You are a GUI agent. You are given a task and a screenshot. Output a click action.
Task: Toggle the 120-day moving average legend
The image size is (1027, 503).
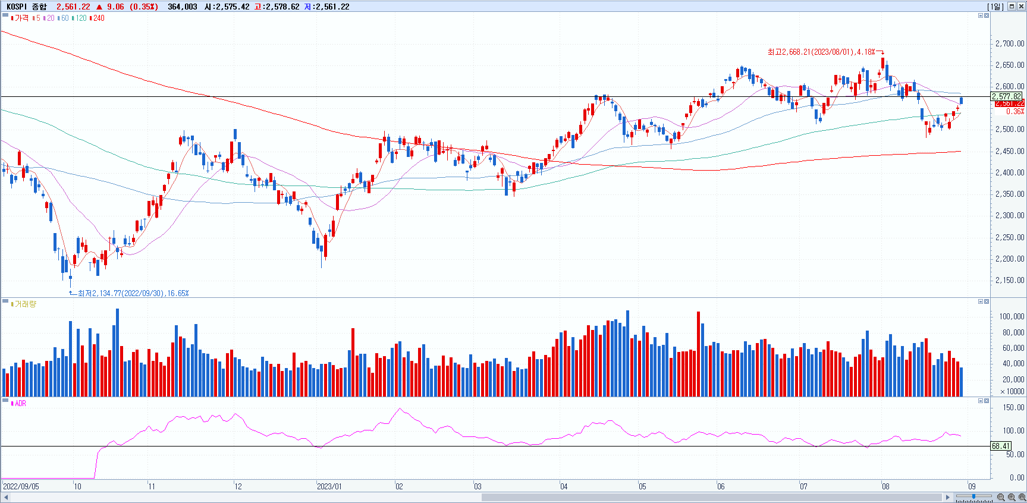80,18
